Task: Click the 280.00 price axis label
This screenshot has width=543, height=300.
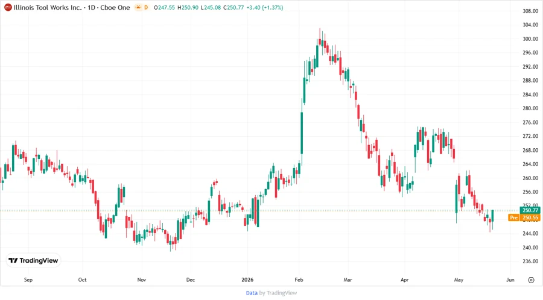Action: [x=530, y=108]
